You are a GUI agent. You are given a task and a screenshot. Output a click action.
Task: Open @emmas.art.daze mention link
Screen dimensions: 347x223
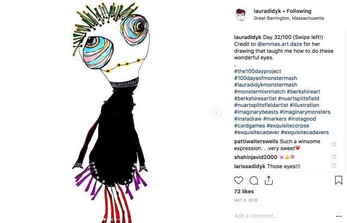click(280, 44)
